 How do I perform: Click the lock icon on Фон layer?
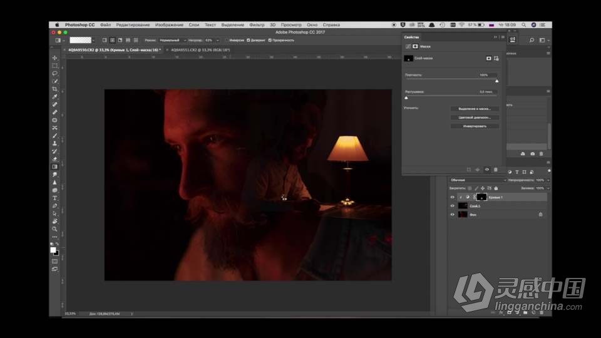(540, 215)
